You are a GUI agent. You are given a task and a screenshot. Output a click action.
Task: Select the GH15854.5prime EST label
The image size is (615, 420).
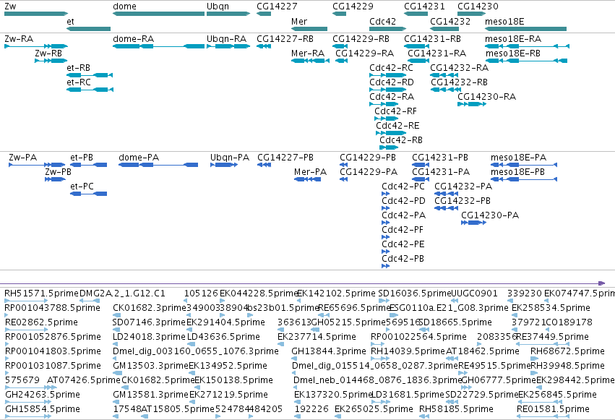click(43, 409)
